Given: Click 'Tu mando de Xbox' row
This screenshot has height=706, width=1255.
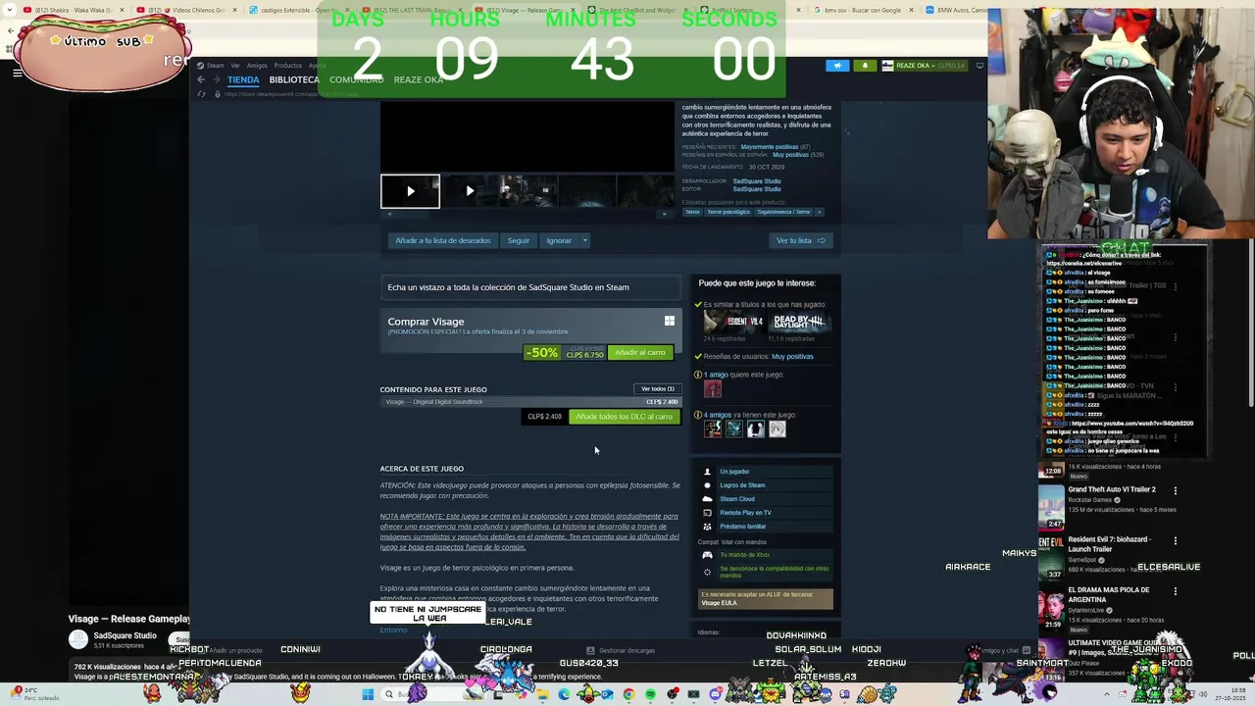Looking at the screenshot, I should (765, 555).
